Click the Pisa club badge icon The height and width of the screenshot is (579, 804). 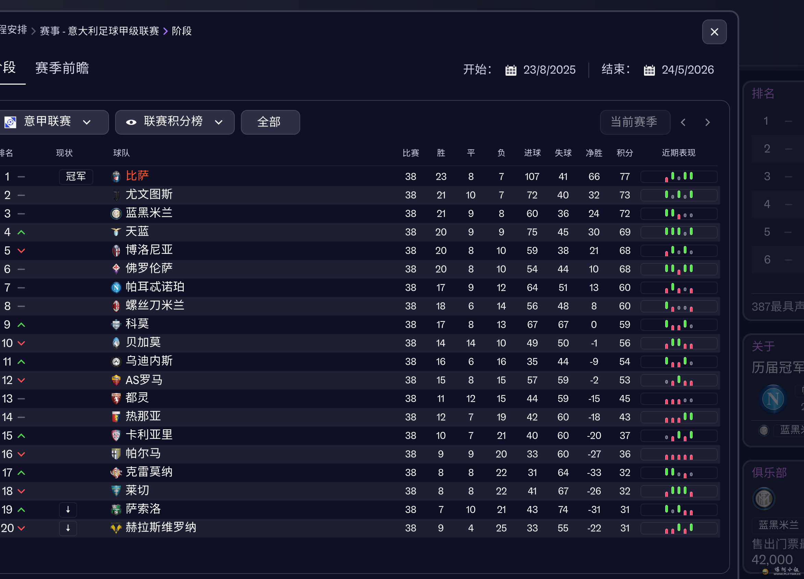click(x=116, y=176)
